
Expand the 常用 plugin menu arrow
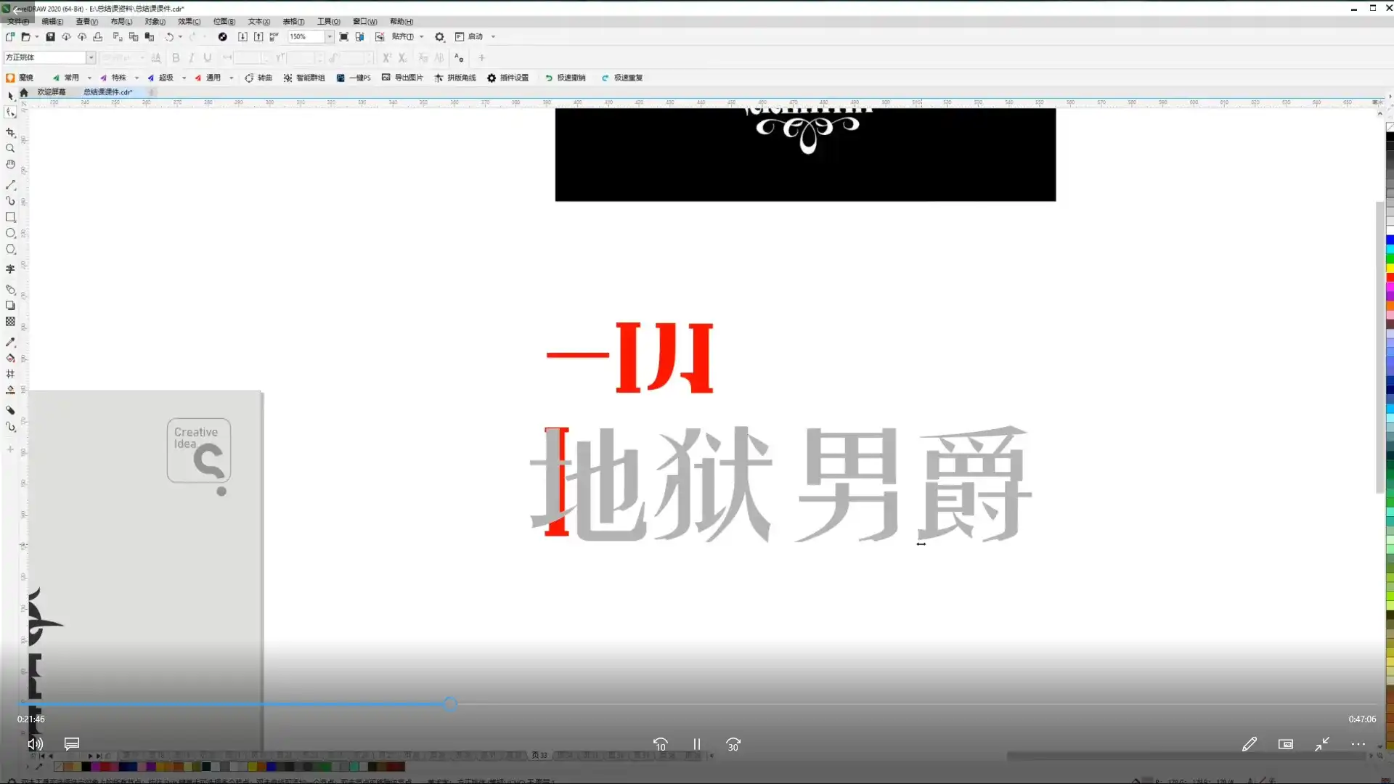point(90,78)
